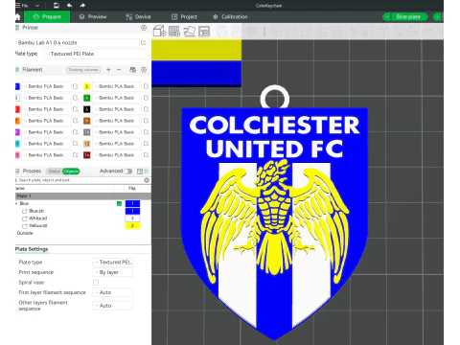460x345 pixels.
Task: Edit preset of filament 4 Bambu PLA Basic
Action: pos(146,98)
